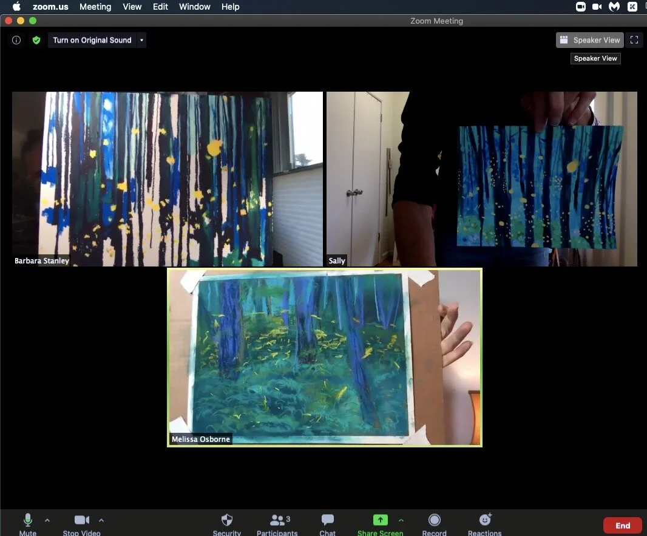Open the Security options
This screenshot has width=647, height=536.
click(226, 522)
